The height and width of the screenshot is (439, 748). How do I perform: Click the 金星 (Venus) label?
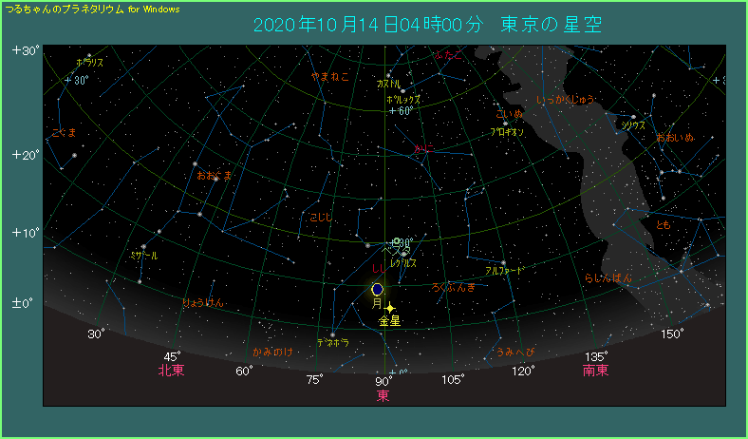pyautogui.click(x=389, y=322)
